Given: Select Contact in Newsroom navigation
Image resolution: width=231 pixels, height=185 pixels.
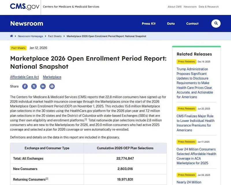Looking at the screenshot, I should 192,24.
